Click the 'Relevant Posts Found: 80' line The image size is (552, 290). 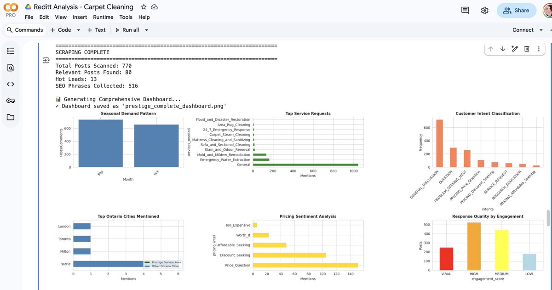pyautogui.click(x=93, y=73)
